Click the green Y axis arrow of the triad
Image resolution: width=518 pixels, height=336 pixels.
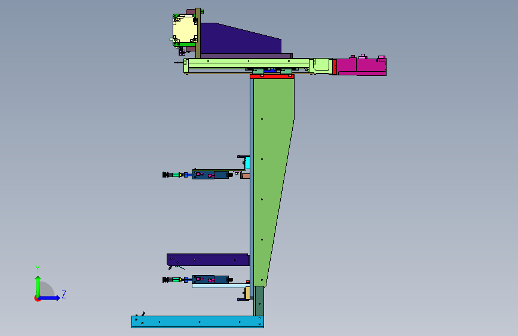[x=38, y=286]
